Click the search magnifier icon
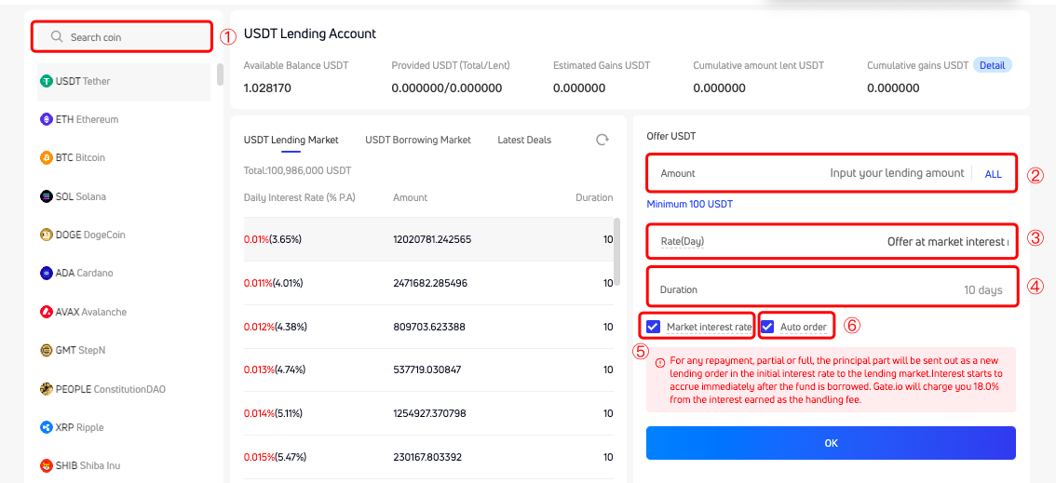This screenshot has width=1056, height=483. click(57, 37)
